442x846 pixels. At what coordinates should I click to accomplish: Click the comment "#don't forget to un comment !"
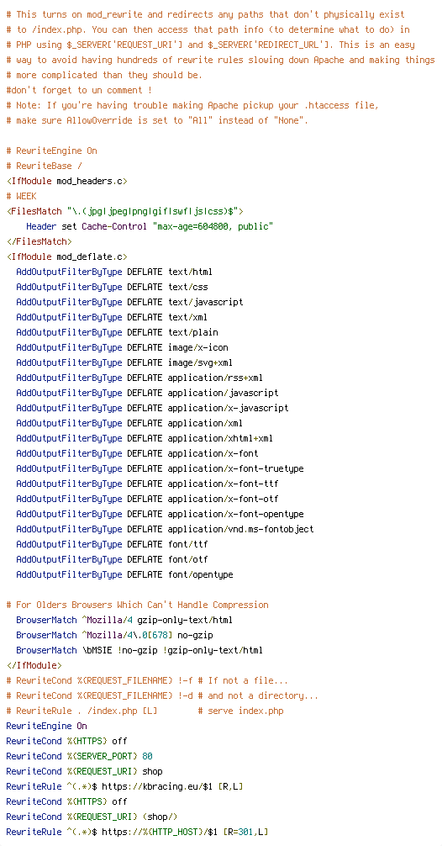[x=79, y=90]
